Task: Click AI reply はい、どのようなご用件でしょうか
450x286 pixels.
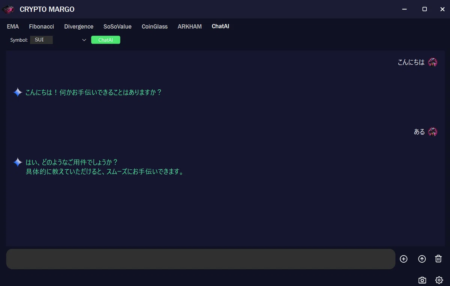Action: click(72, 162)
